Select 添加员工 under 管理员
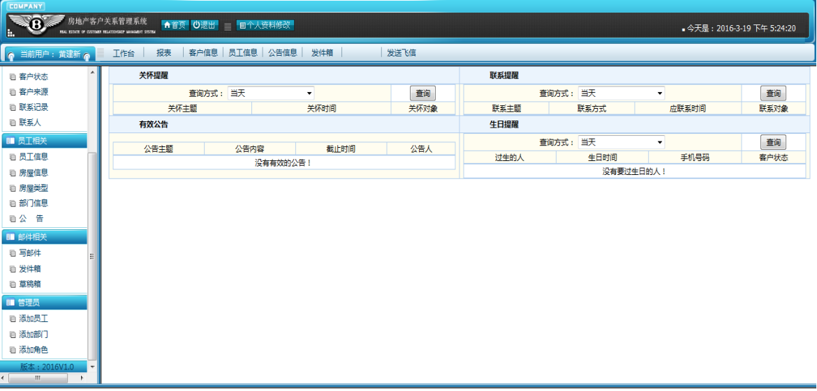The width and height of the screenshot is (817, 391). click(33, 319)
